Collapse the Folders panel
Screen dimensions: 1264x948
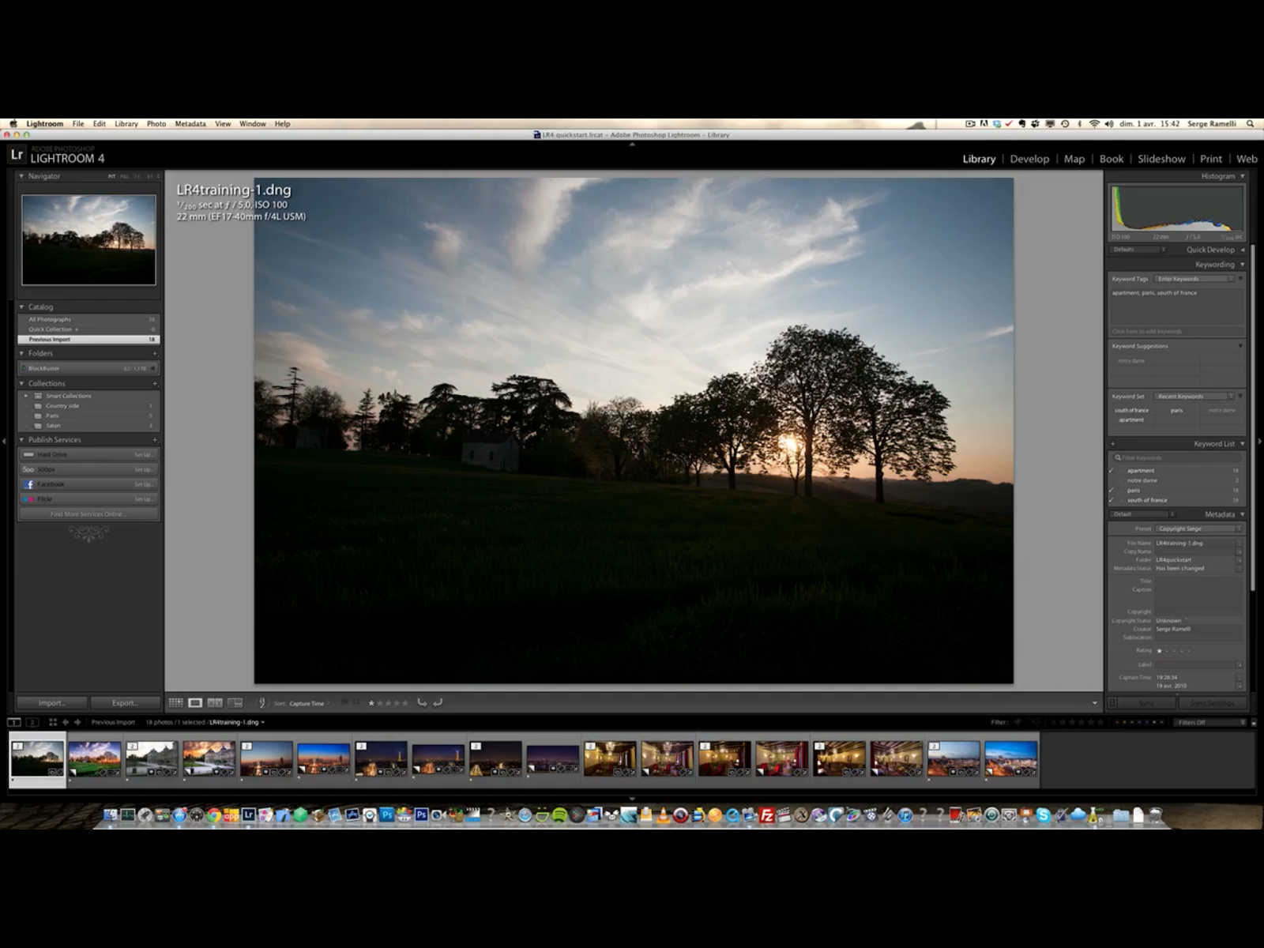[21, 354]
